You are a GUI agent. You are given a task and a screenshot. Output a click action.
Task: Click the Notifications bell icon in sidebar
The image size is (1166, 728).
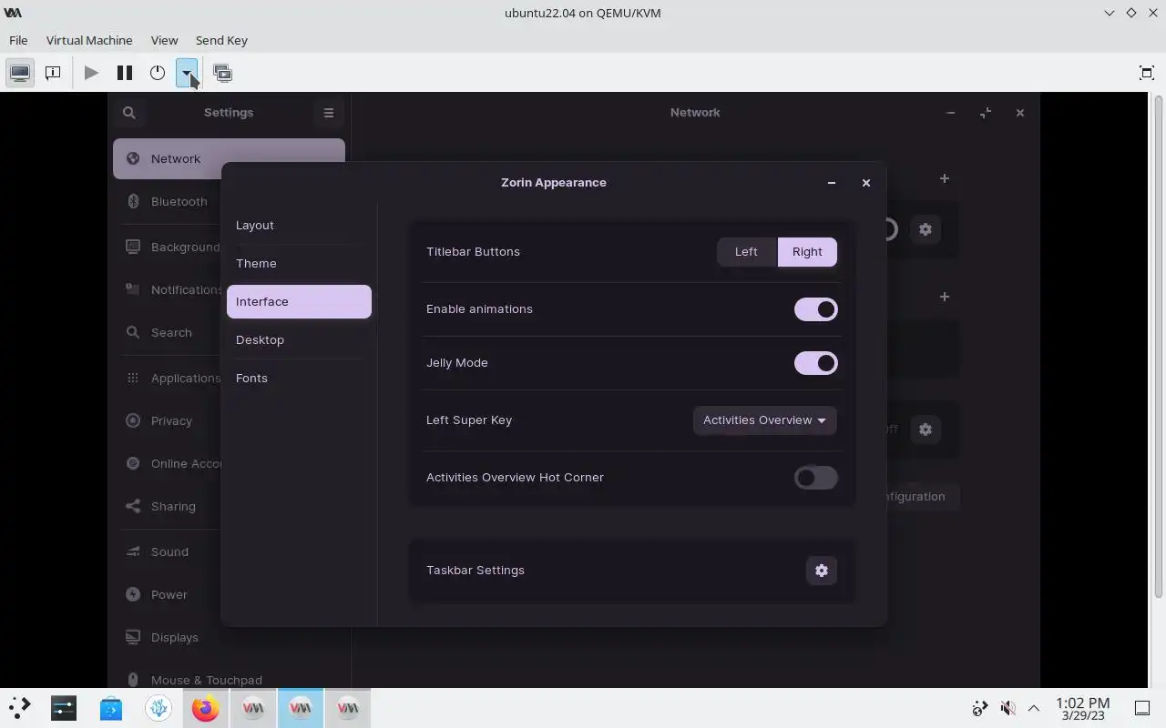click(x=133, y=289)
